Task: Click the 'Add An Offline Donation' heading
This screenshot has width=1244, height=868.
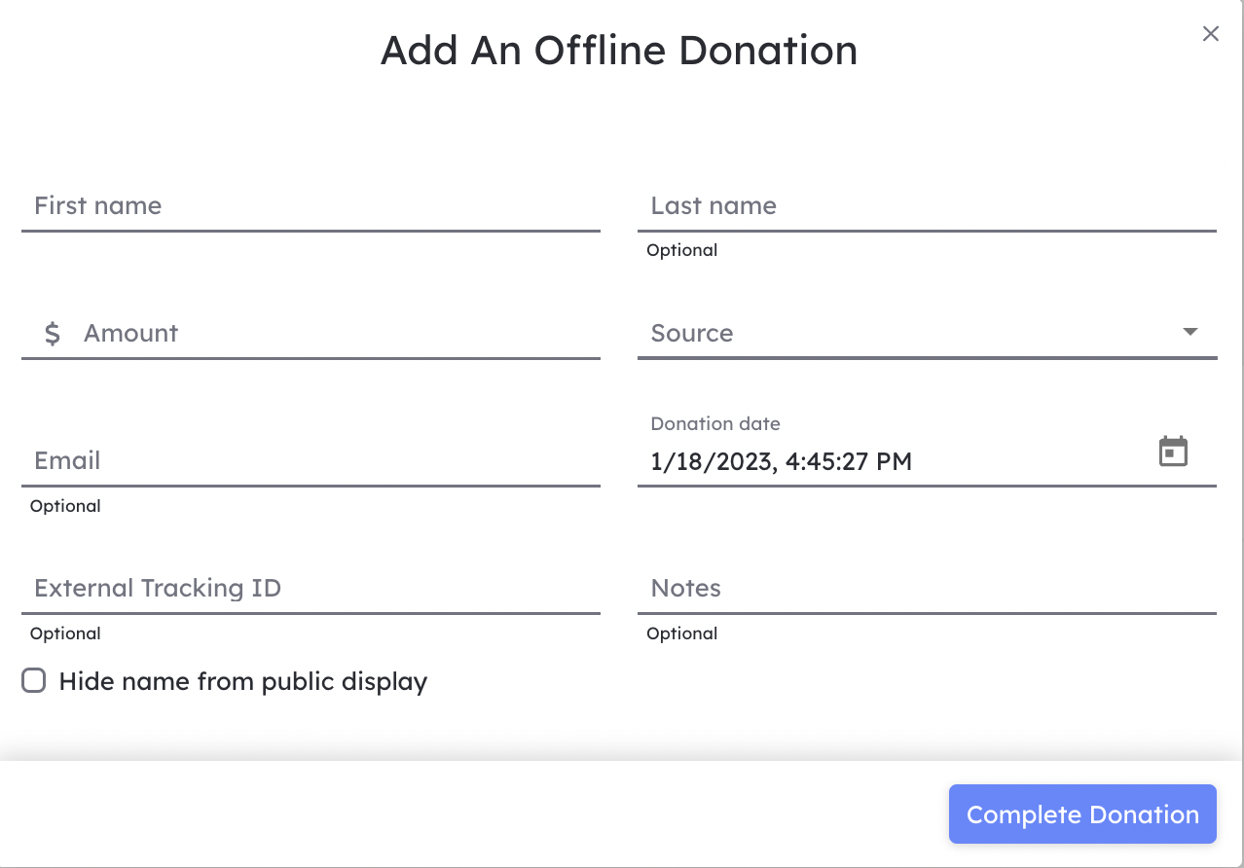Action: [619, 51]
